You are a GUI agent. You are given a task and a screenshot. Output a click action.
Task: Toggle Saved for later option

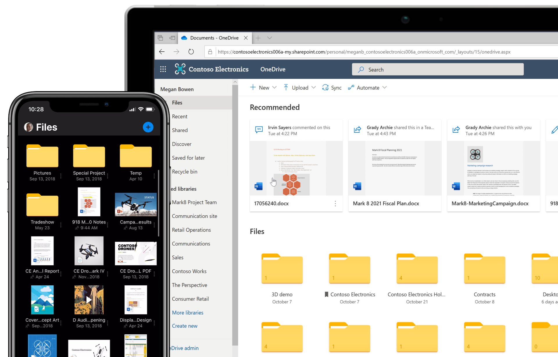coord(188,157)
